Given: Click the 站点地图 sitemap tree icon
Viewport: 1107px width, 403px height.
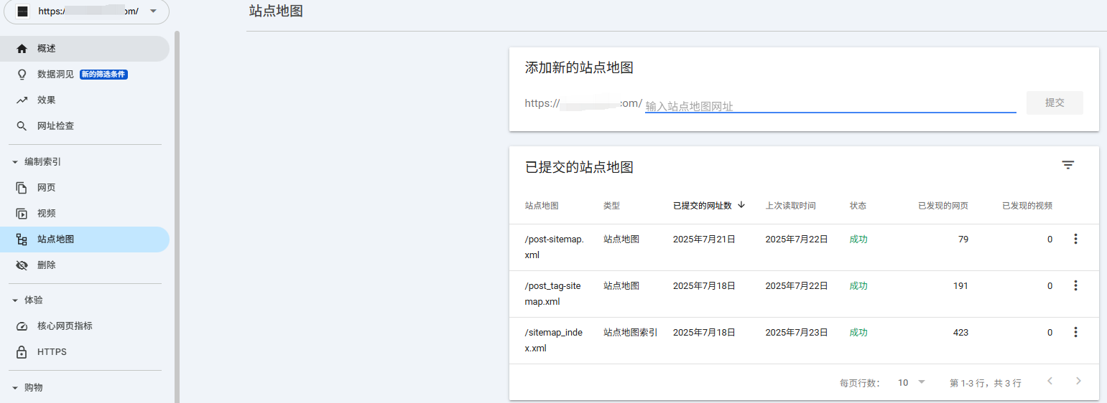Looking at the screenshot, I should [22, 240].
